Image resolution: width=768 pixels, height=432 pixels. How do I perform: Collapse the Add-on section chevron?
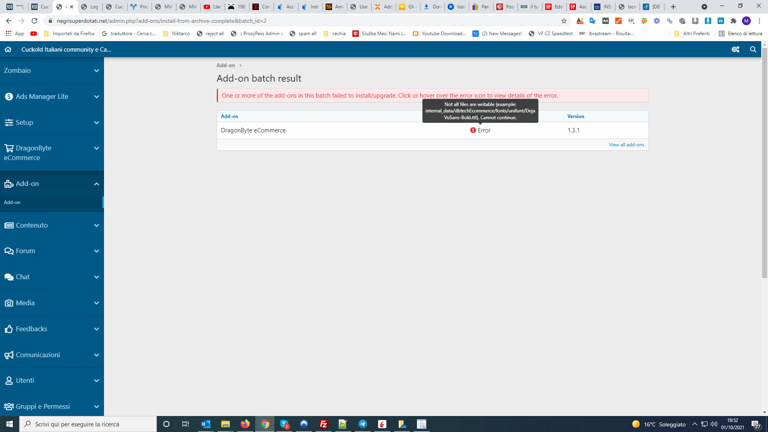96,184
